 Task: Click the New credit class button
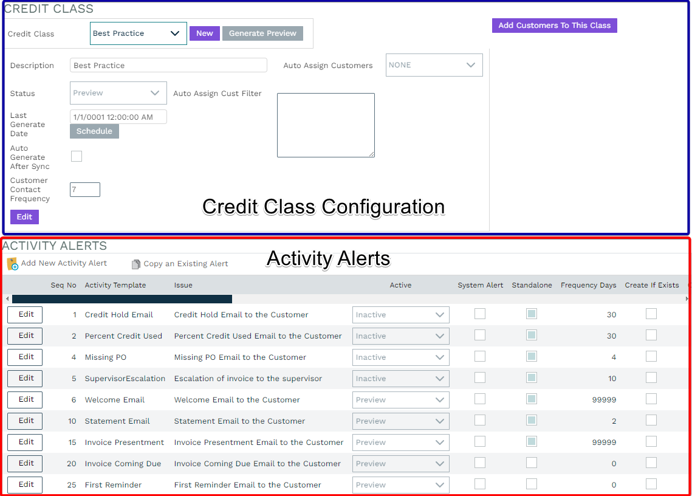[204, 33]
